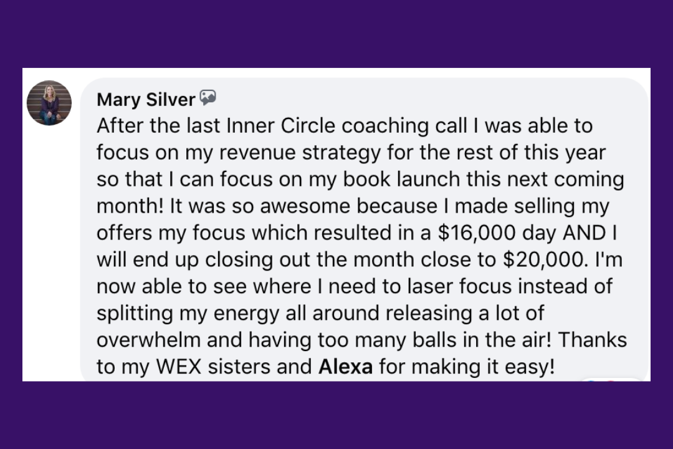Open Mary Silver's profile picture

click(49, 103)
